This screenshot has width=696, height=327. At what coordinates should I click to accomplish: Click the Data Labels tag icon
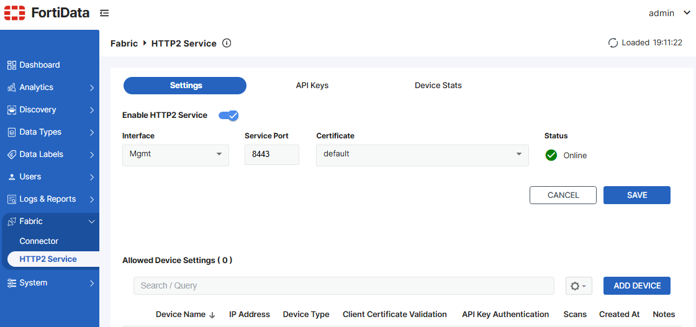pyautogui.click(x=11, y=155)
